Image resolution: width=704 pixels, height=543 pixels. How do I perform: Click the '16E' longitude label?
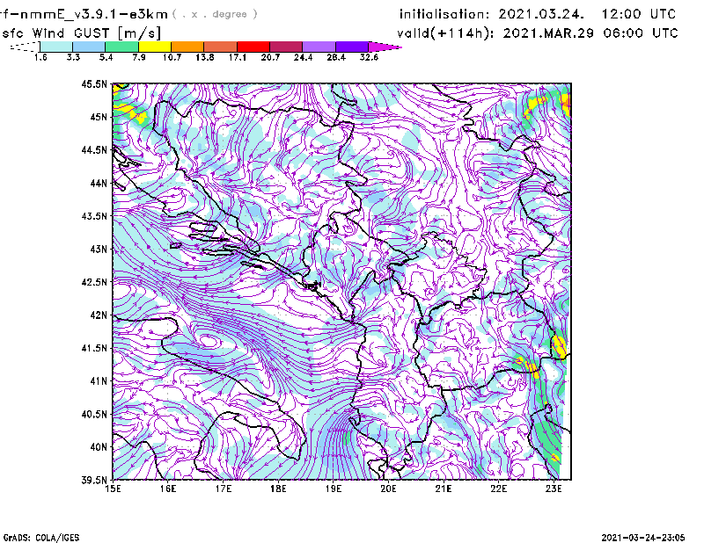point(168,489)
